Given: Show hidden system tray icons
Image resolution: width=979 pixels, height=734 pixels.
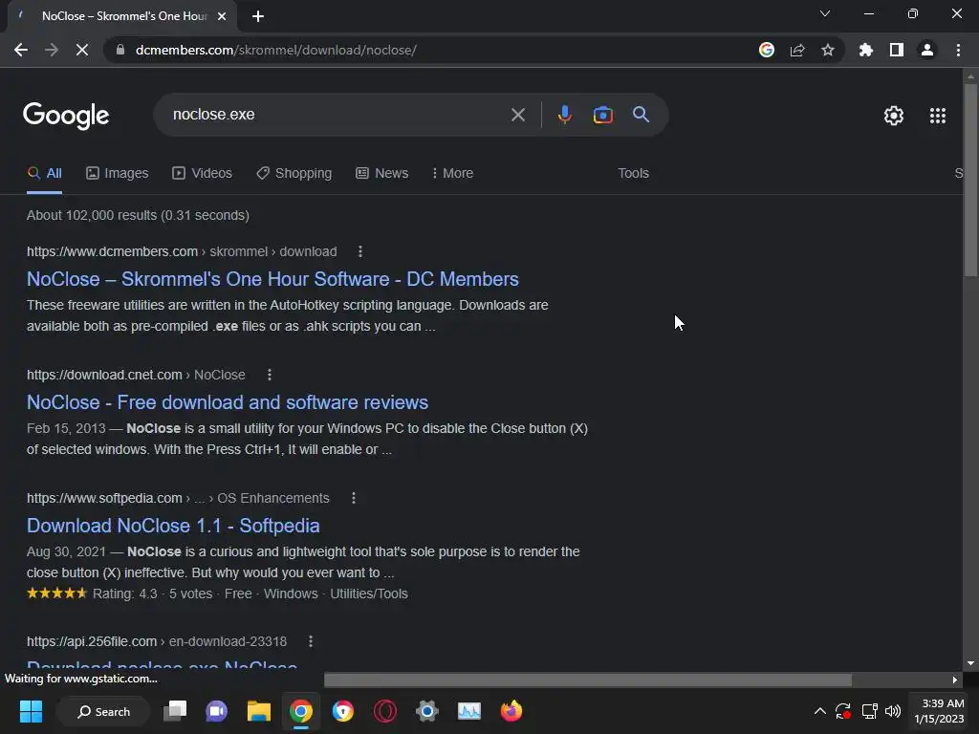Looking at the screenshot, I should tap(819, 711).
